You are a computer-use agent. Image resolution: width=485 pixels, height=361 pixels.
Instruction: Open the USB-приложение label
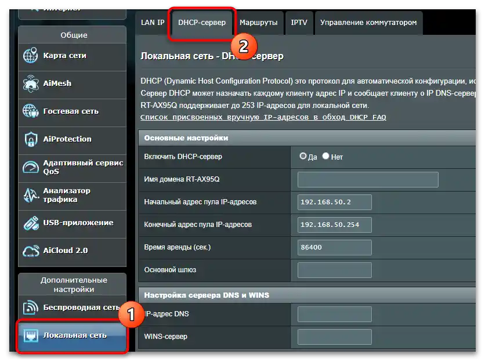[78, 223]
